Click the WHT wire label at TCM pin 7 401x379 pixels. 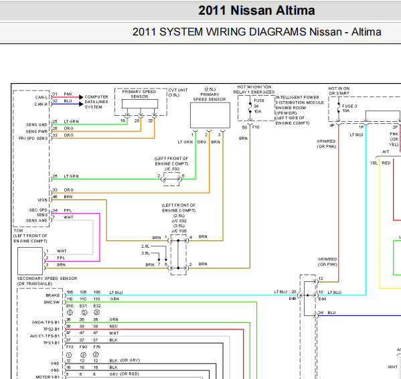point(68,218)
